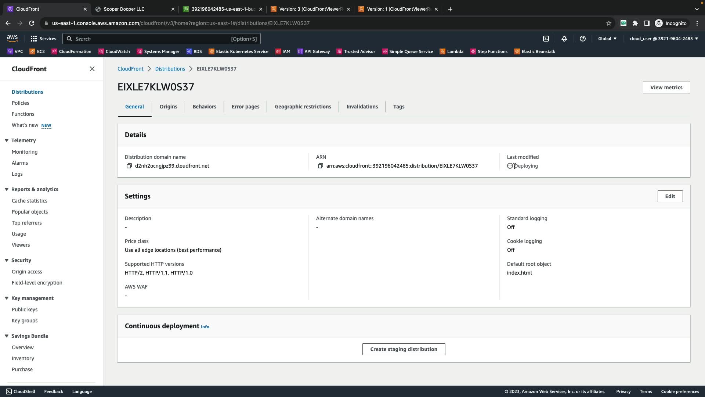Go to AWS console home logo

pos(12,38)
